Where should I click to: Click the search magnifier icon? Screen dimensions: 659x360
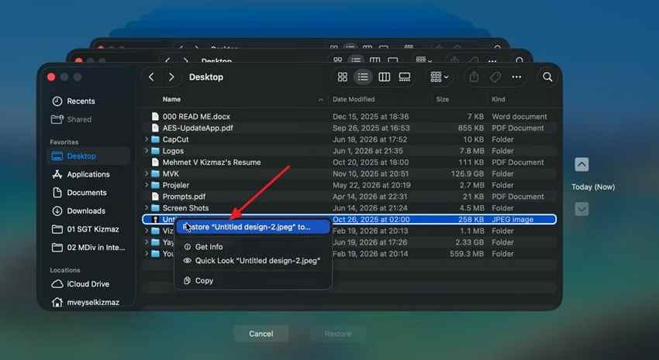[x=547, y=77]
